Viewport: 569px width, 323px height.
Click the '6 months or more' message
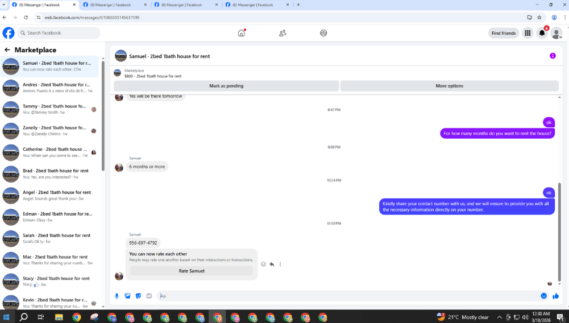click(x=147, y=167)
